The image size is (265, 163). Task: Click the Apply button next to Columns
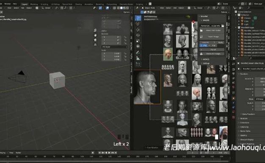tap(221, 43)
